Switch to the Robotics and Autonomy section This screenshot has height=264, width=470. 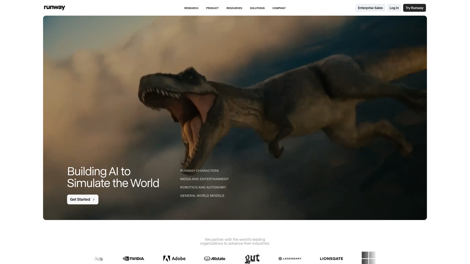pos(203,187)
